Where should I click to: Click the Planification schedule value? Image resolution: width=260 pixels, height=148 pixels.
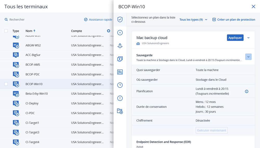pyautogui.click(x=212, y=91)
